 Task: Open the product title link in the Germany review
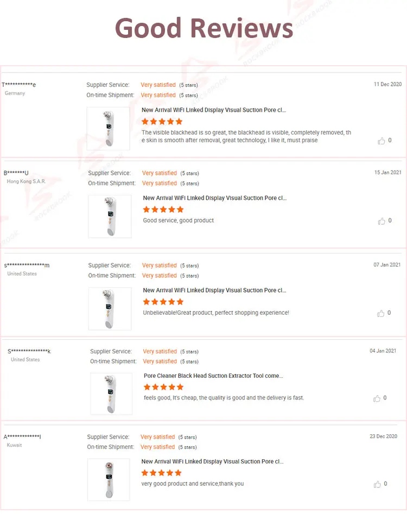point(214,110)
